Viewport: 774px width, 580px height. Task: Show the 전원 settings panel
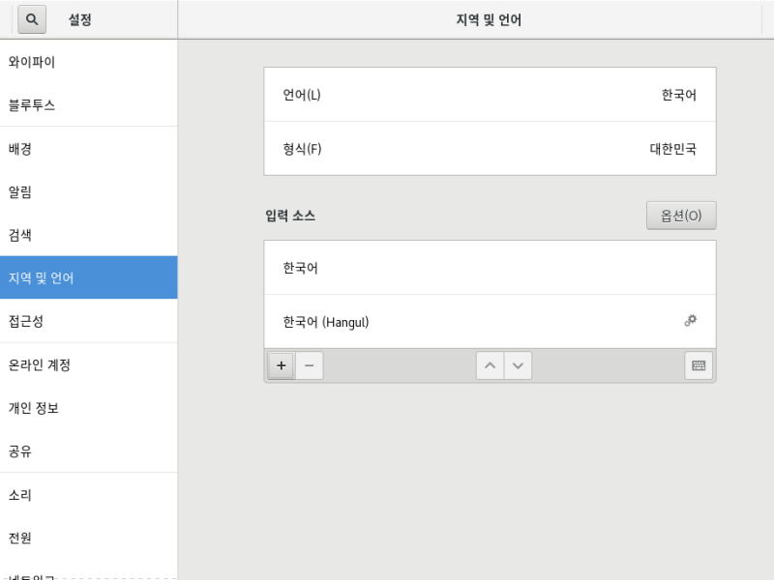89,537
